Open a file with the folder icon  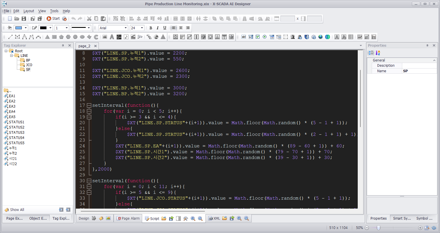(17, 19)
